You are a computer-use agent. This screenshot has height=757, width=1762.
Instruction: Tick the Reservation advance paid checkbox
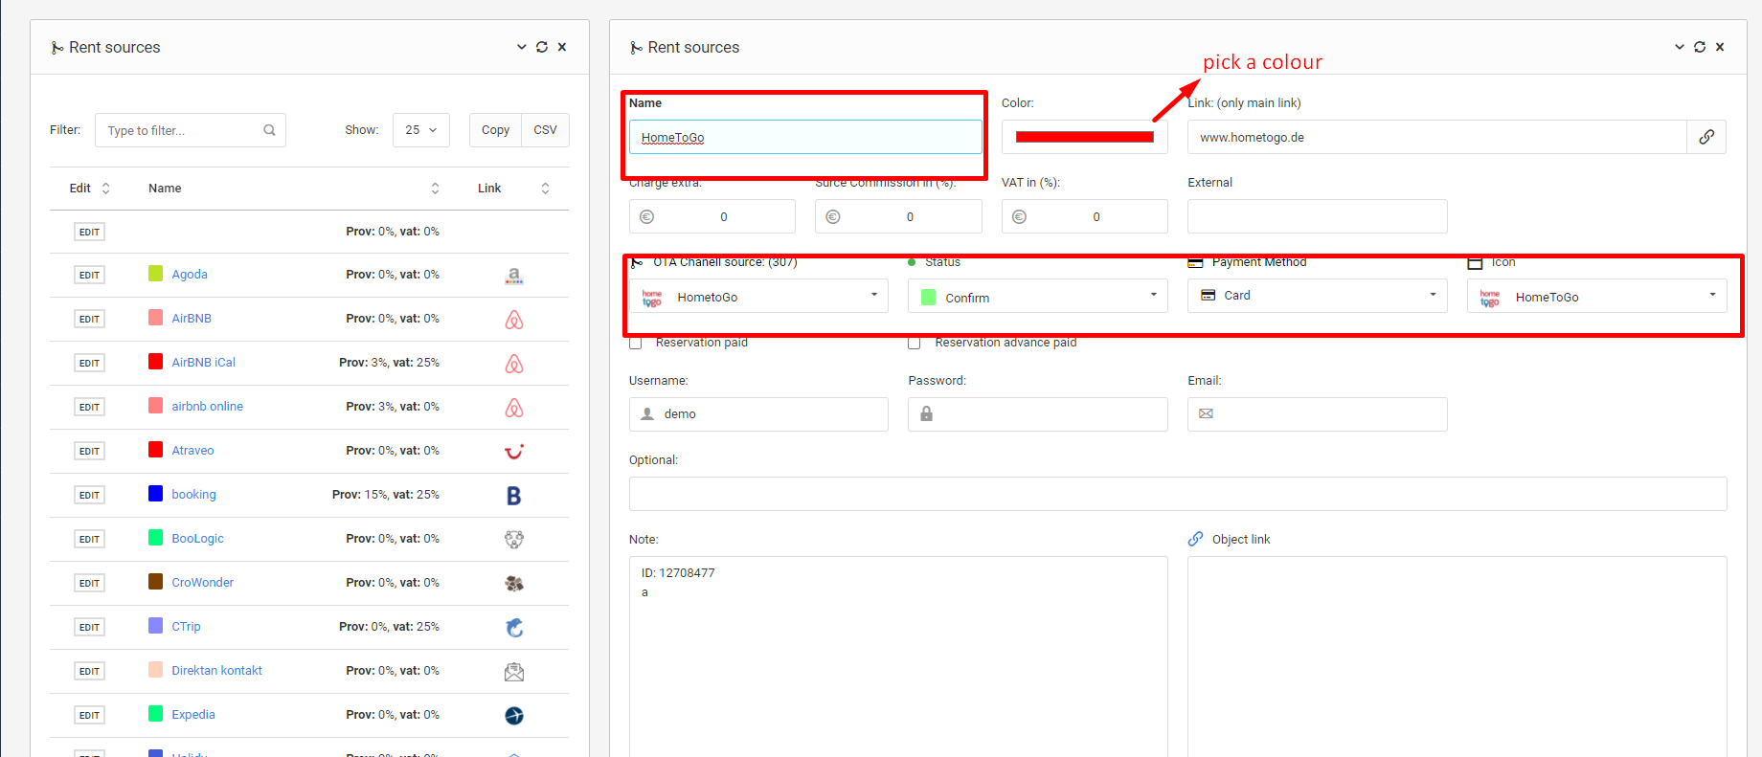915,343
